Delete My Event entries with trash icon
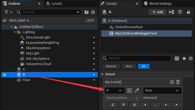The image size is (195, 110). pyautogui.click(x=178, y=82)
